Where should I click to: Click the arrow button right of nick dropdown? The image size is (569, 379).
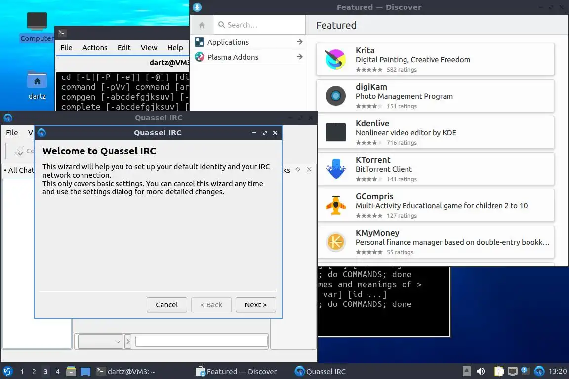(128, 341)
